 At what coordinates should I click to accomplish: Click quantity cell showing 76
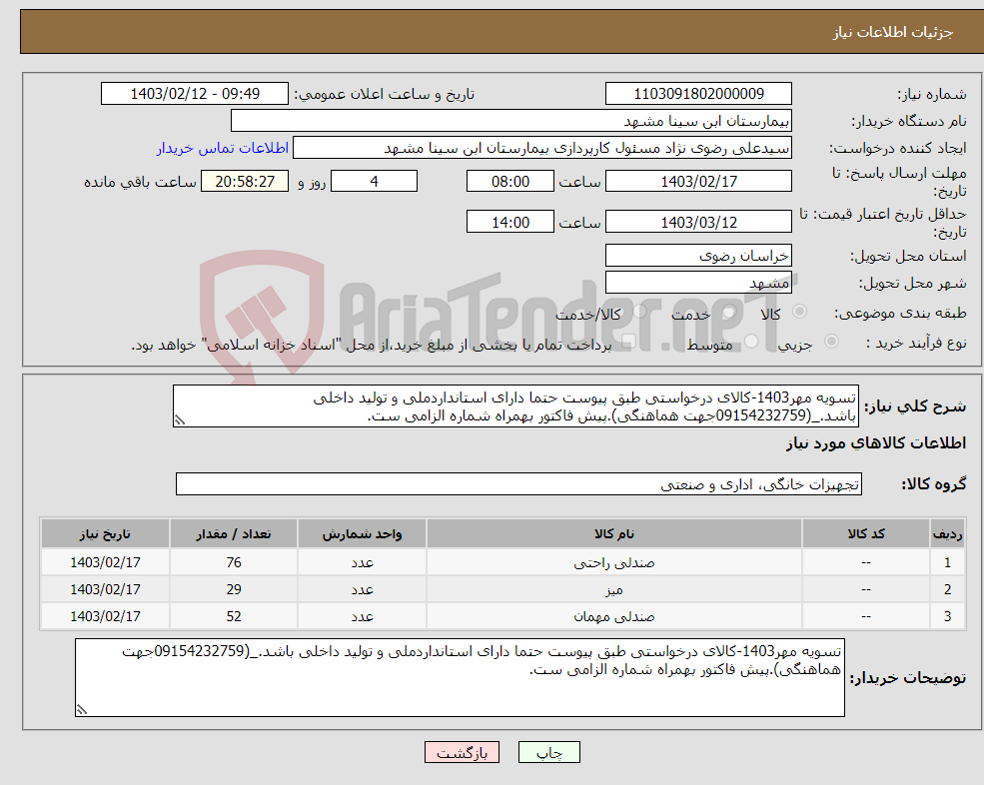(234, 563)
